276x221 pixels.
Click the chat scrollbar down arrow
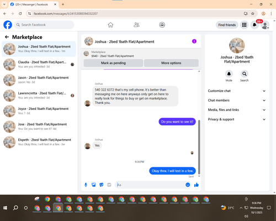pyautogui.click(x=199, y=176)
